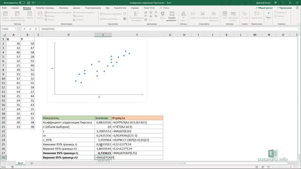
Task: Insert a Symbol
Action: (279, 16)
